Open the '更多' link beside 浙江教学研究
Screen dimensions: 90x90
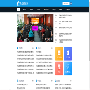tap(33, 81)
